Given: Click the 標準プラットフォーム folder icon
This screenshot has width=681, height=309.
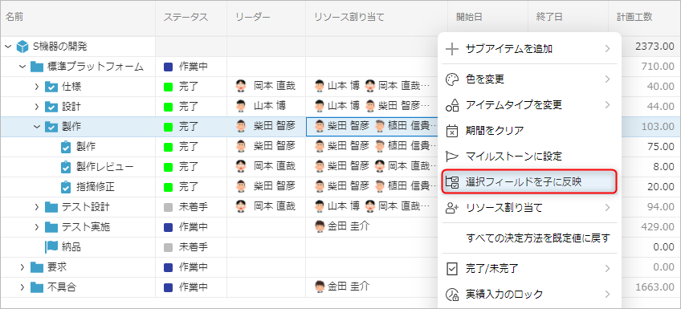Looking at the screenshot, I should (37, 67).
